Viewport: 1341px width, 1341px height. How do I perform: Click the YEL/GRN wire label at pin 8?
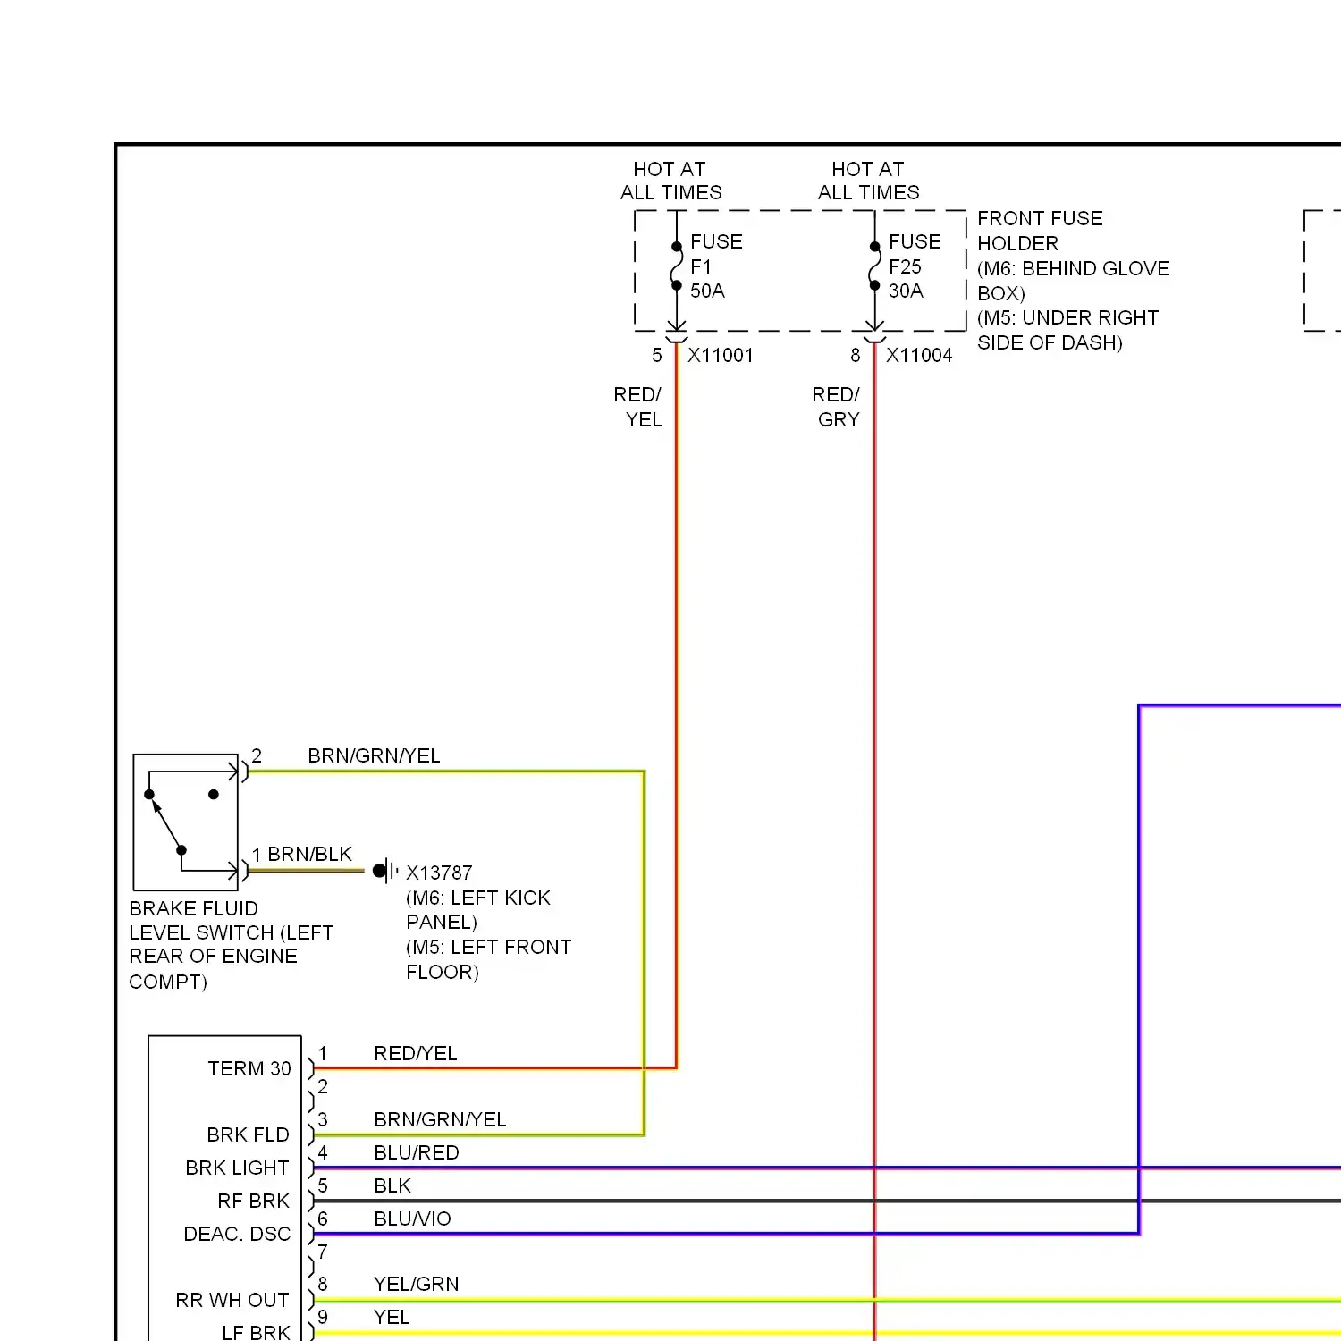[416, 1285]
